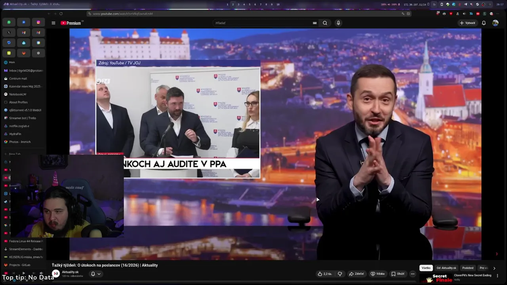507x285 pixels.
Task: Start voice search with the microphone icon
Action: pos(338,23)
